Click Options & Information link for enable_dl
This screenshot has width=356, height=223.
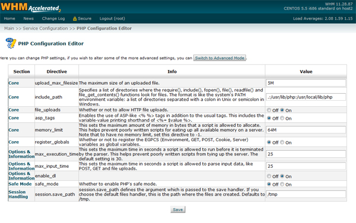(21, 176)
